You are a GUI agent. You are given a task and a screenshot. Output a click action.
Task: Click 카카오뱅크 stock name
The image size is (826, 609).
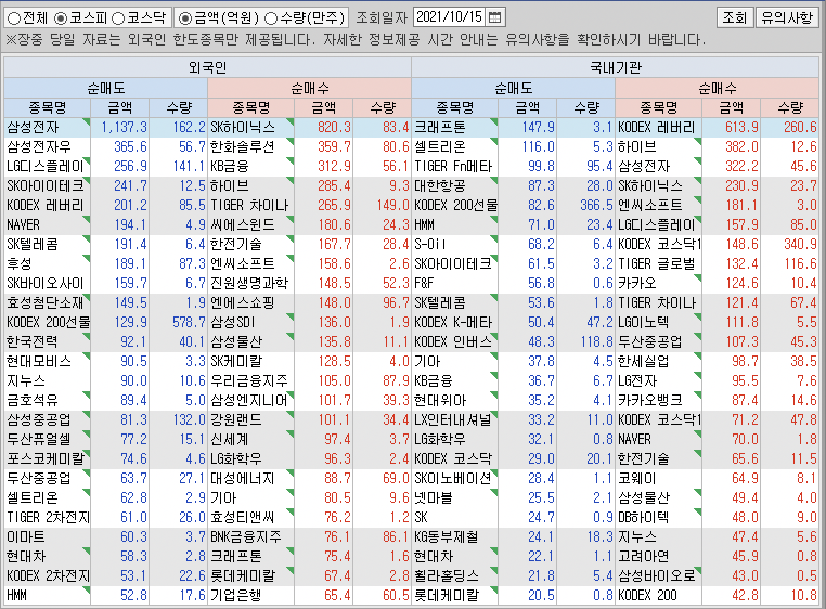650,400
